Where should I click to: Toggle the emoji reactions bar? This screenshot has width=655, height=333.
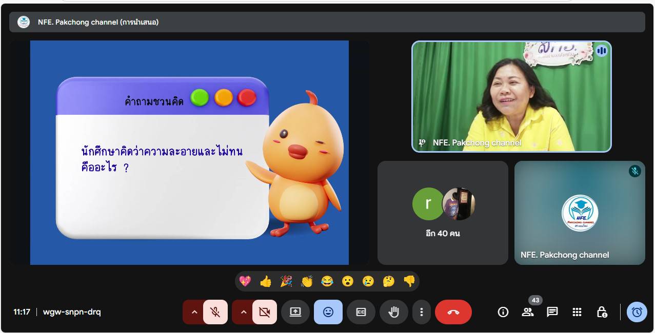pyautogui.click(x=328, y=312)
